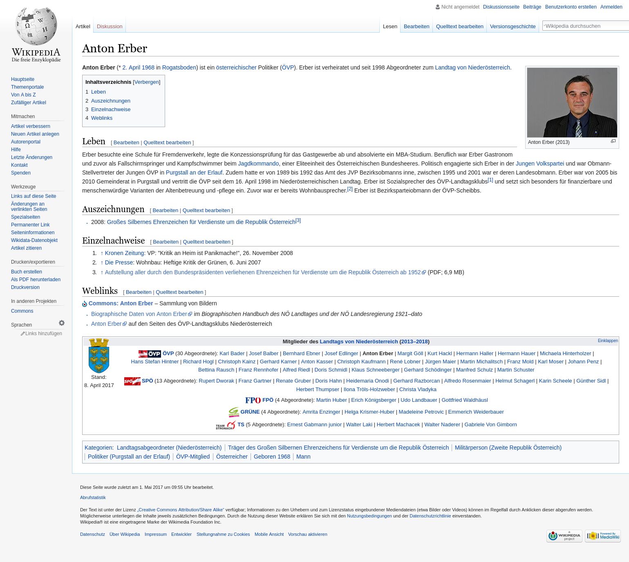Open Gabriele Von Gimborn in the navbox

coord(490,425)
